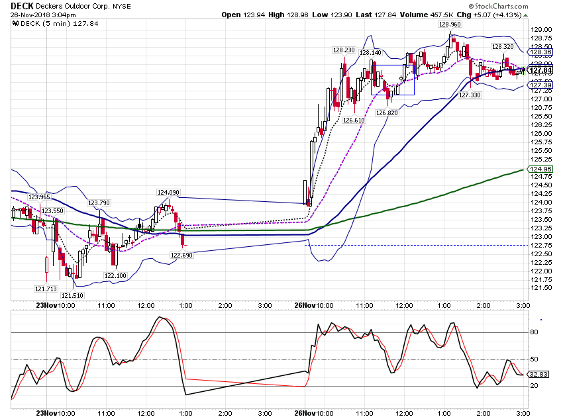563x419 pixels.
Task: Click the 26-Nov-2018 3:04pm timestamp
Action: [43, 15]
